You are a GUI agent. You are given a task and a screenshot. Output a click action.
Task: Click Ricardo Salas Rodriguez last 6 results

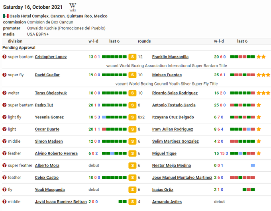point(242,93)
